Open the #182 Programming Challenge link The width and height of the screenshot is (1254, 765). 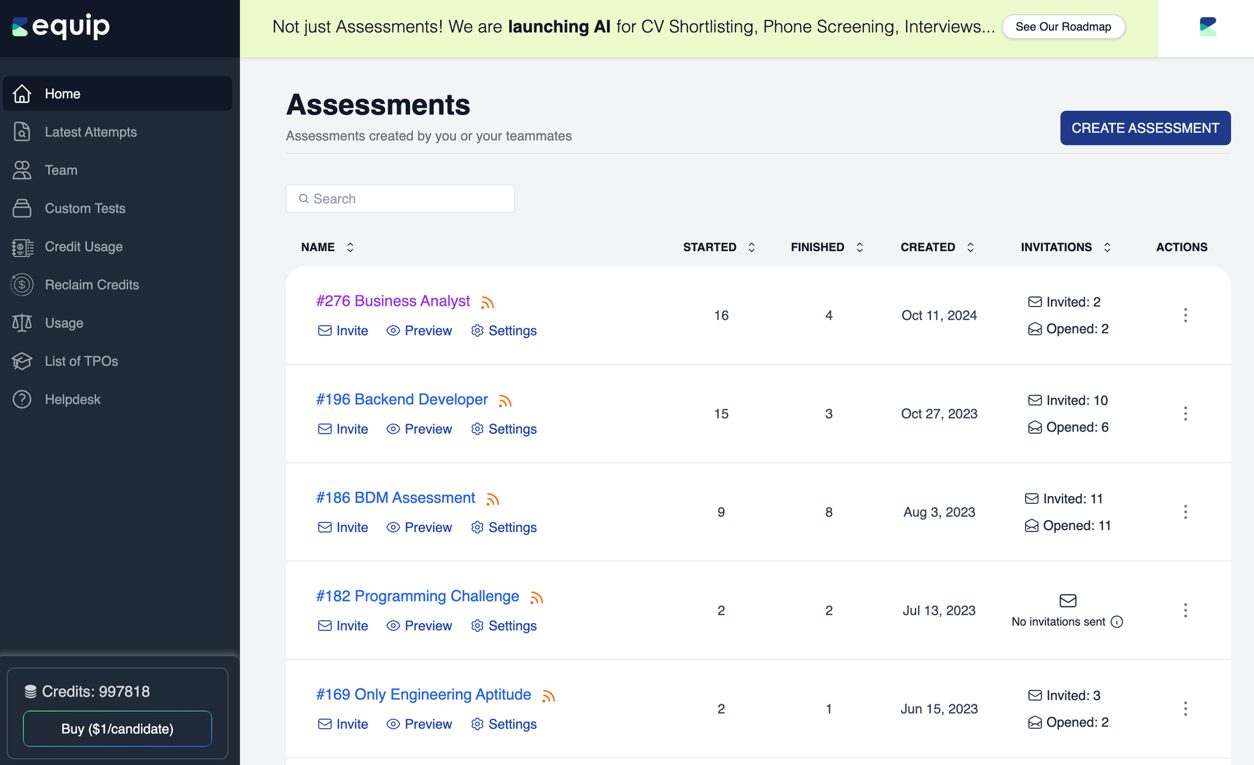(x=418, y=596)
